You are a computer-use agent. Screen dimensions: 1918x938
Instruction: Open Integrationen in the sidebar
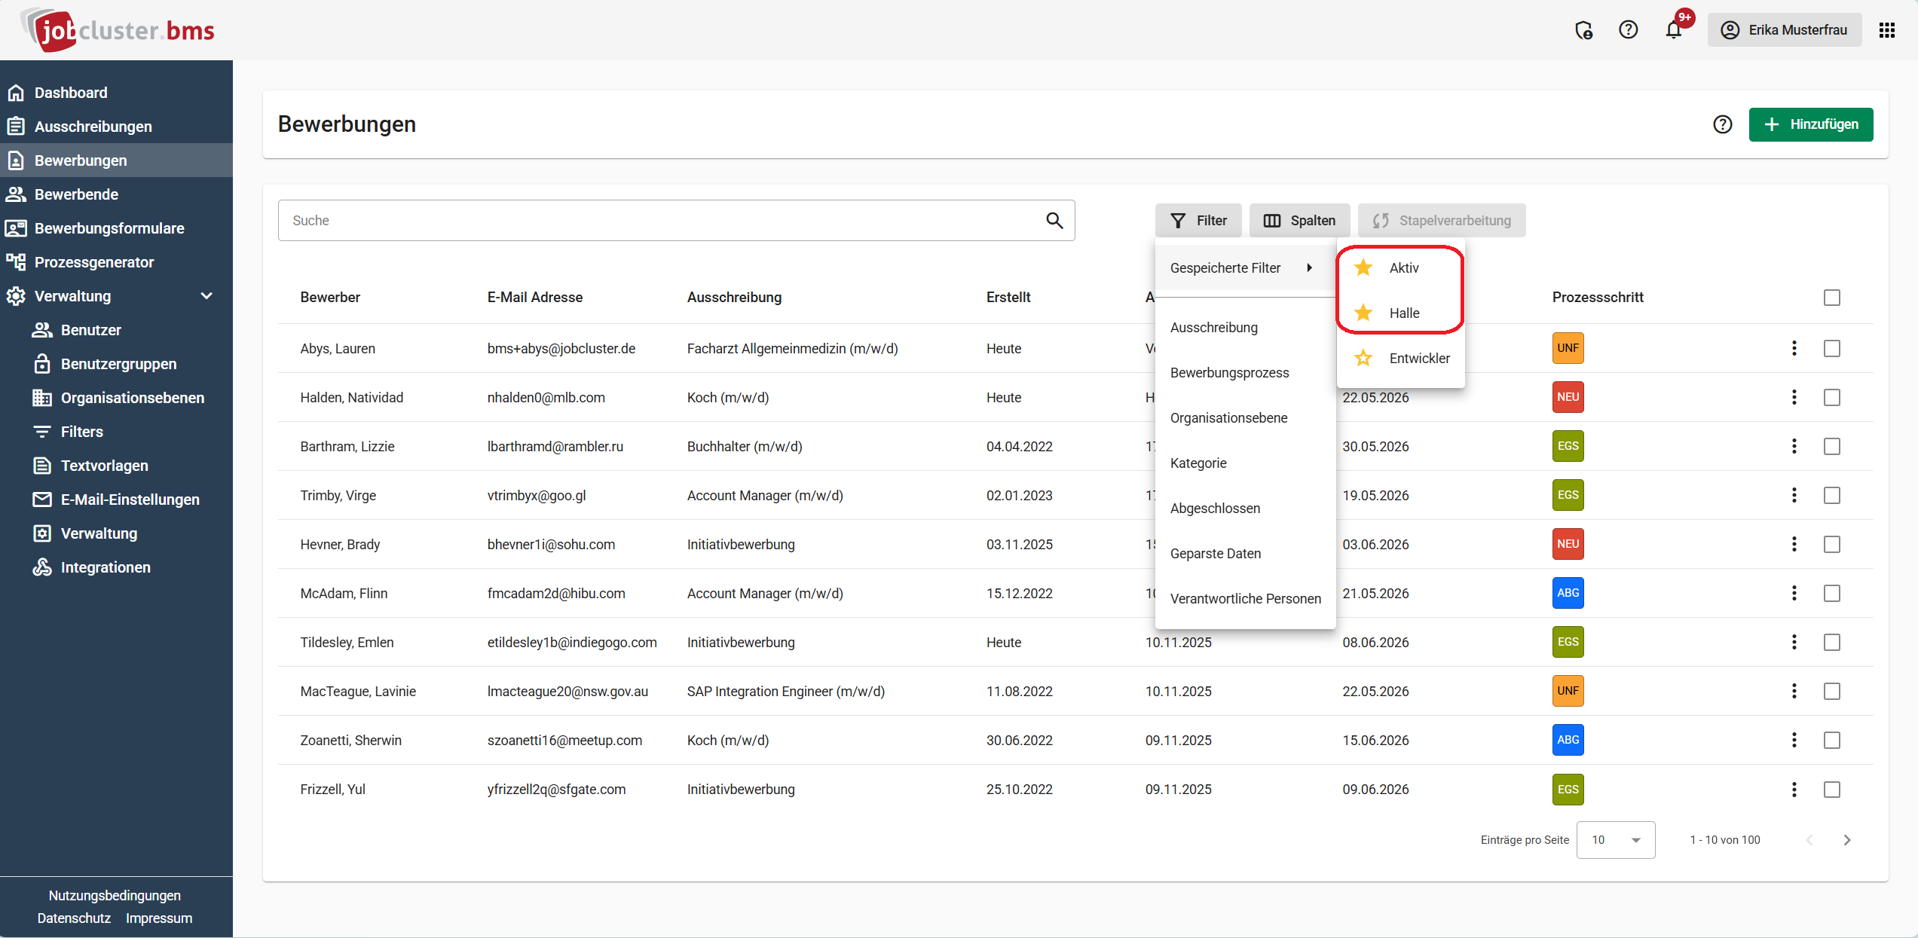pyautogui.click(x=106, y=567)
